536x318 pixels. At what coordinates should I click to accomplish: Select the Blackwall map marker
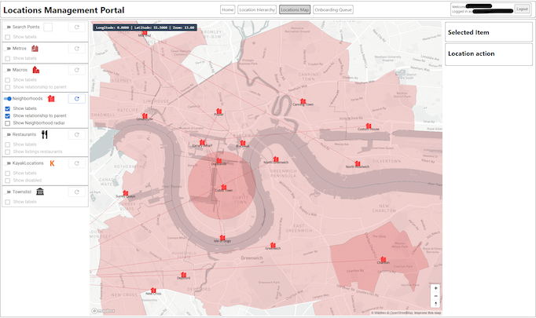pos(243,143)
